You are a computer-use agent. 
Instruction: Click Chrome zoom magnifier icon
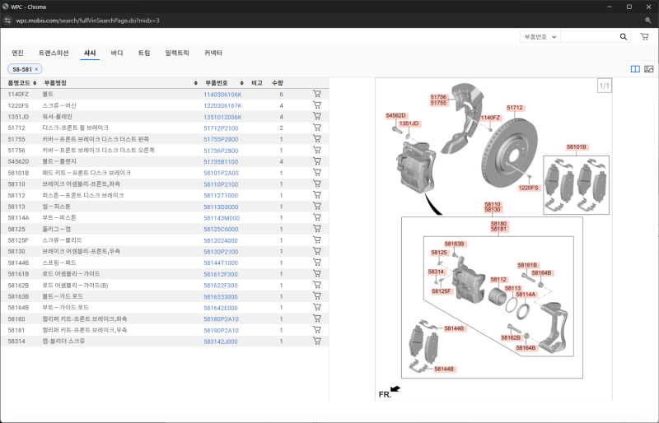(x=648, y=21)
